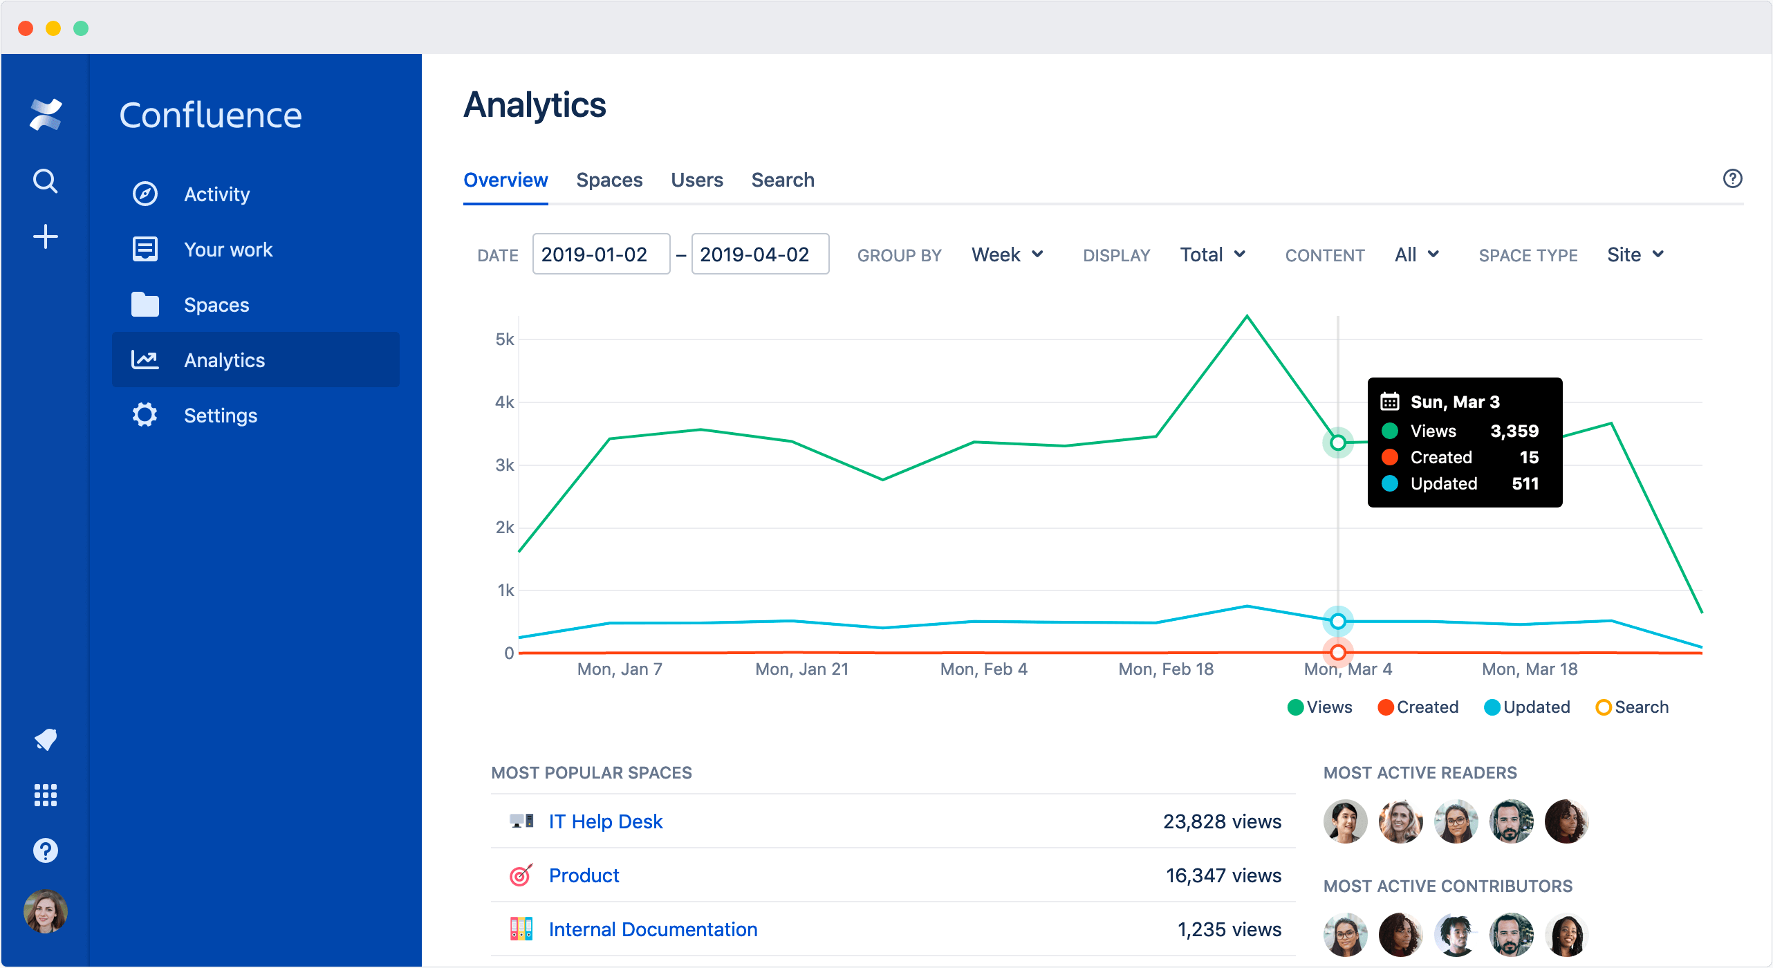1773x968 pixels.
Task: Open the app switcher grid icon
Action: 44,795
